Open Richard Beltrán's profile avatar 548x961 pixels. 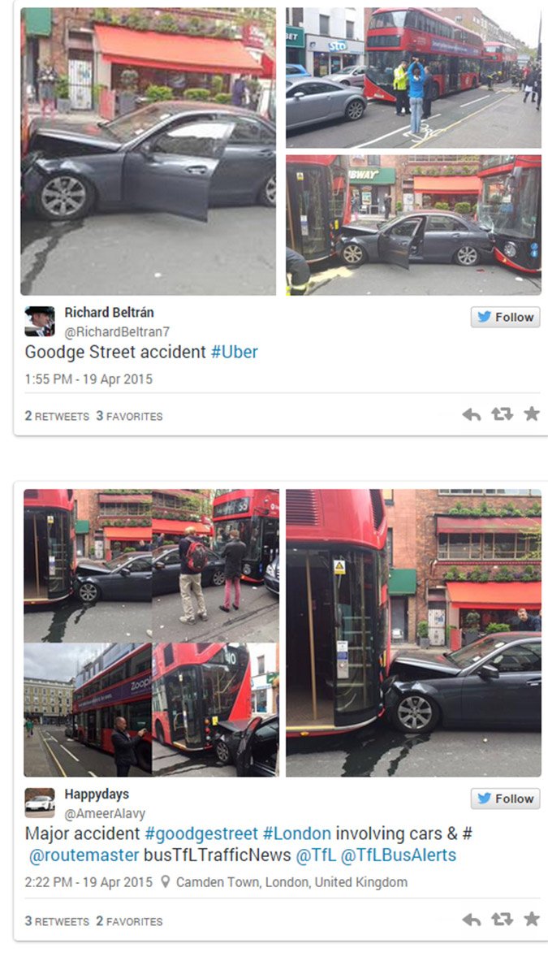pos(40,322)
